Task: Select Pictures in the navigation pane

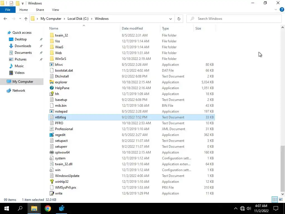Action: pos(20,59)
